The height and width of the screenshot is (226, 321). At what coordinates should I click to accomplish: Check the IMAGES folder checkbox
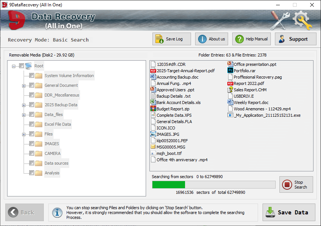point(31,144)
